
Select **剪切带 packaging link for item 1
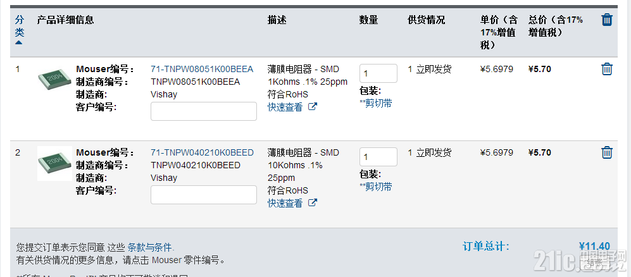coord(376,103)
